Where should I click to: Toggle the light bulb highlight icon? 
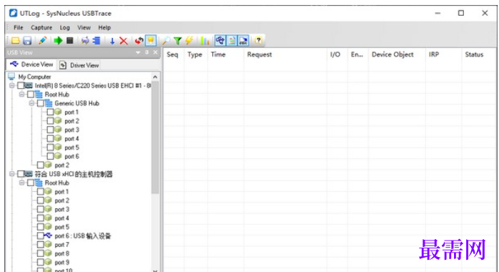(x=151, y=41)
